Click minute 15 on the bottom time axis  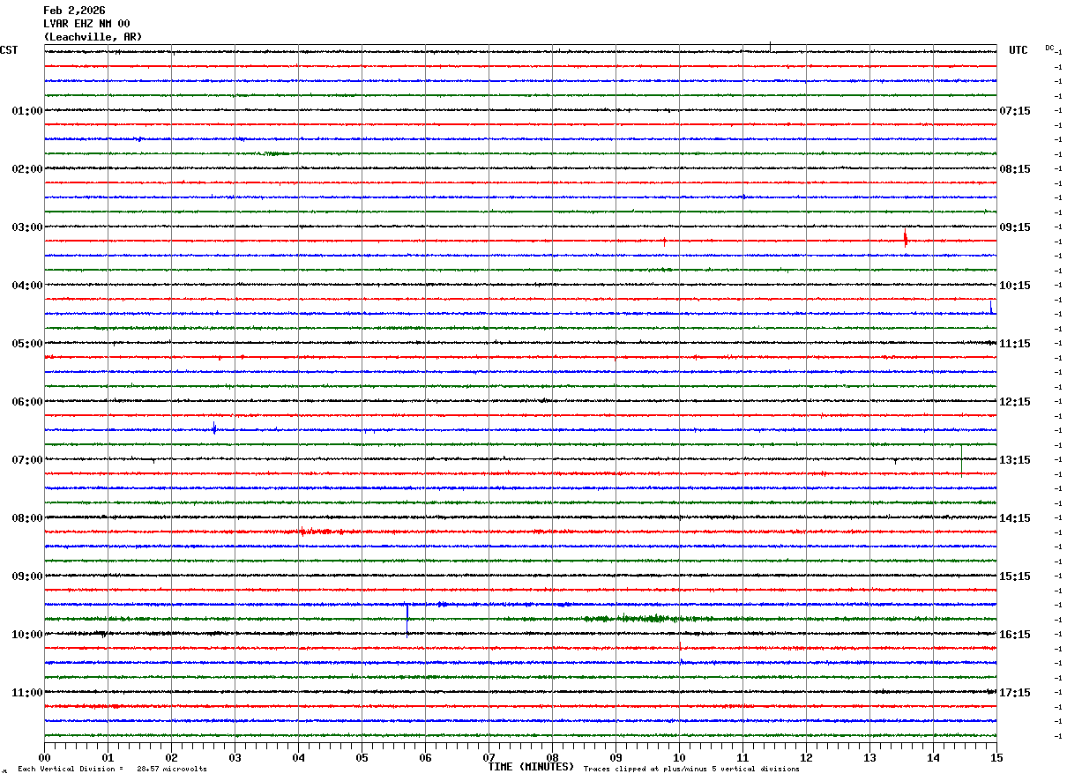tap(996, 757)
